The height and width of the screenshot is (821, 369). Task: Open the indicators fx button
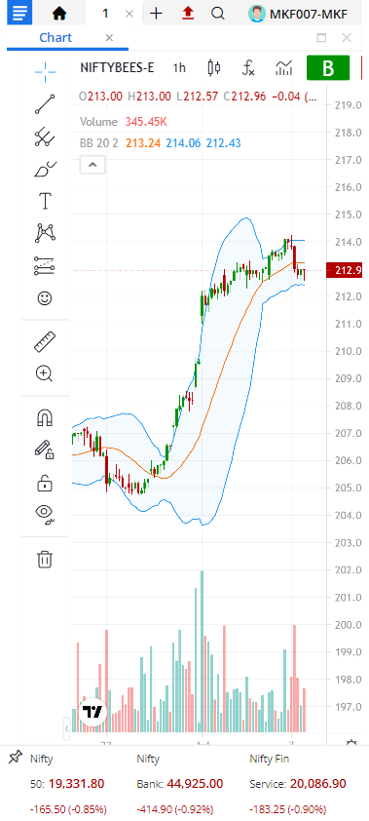248,68
